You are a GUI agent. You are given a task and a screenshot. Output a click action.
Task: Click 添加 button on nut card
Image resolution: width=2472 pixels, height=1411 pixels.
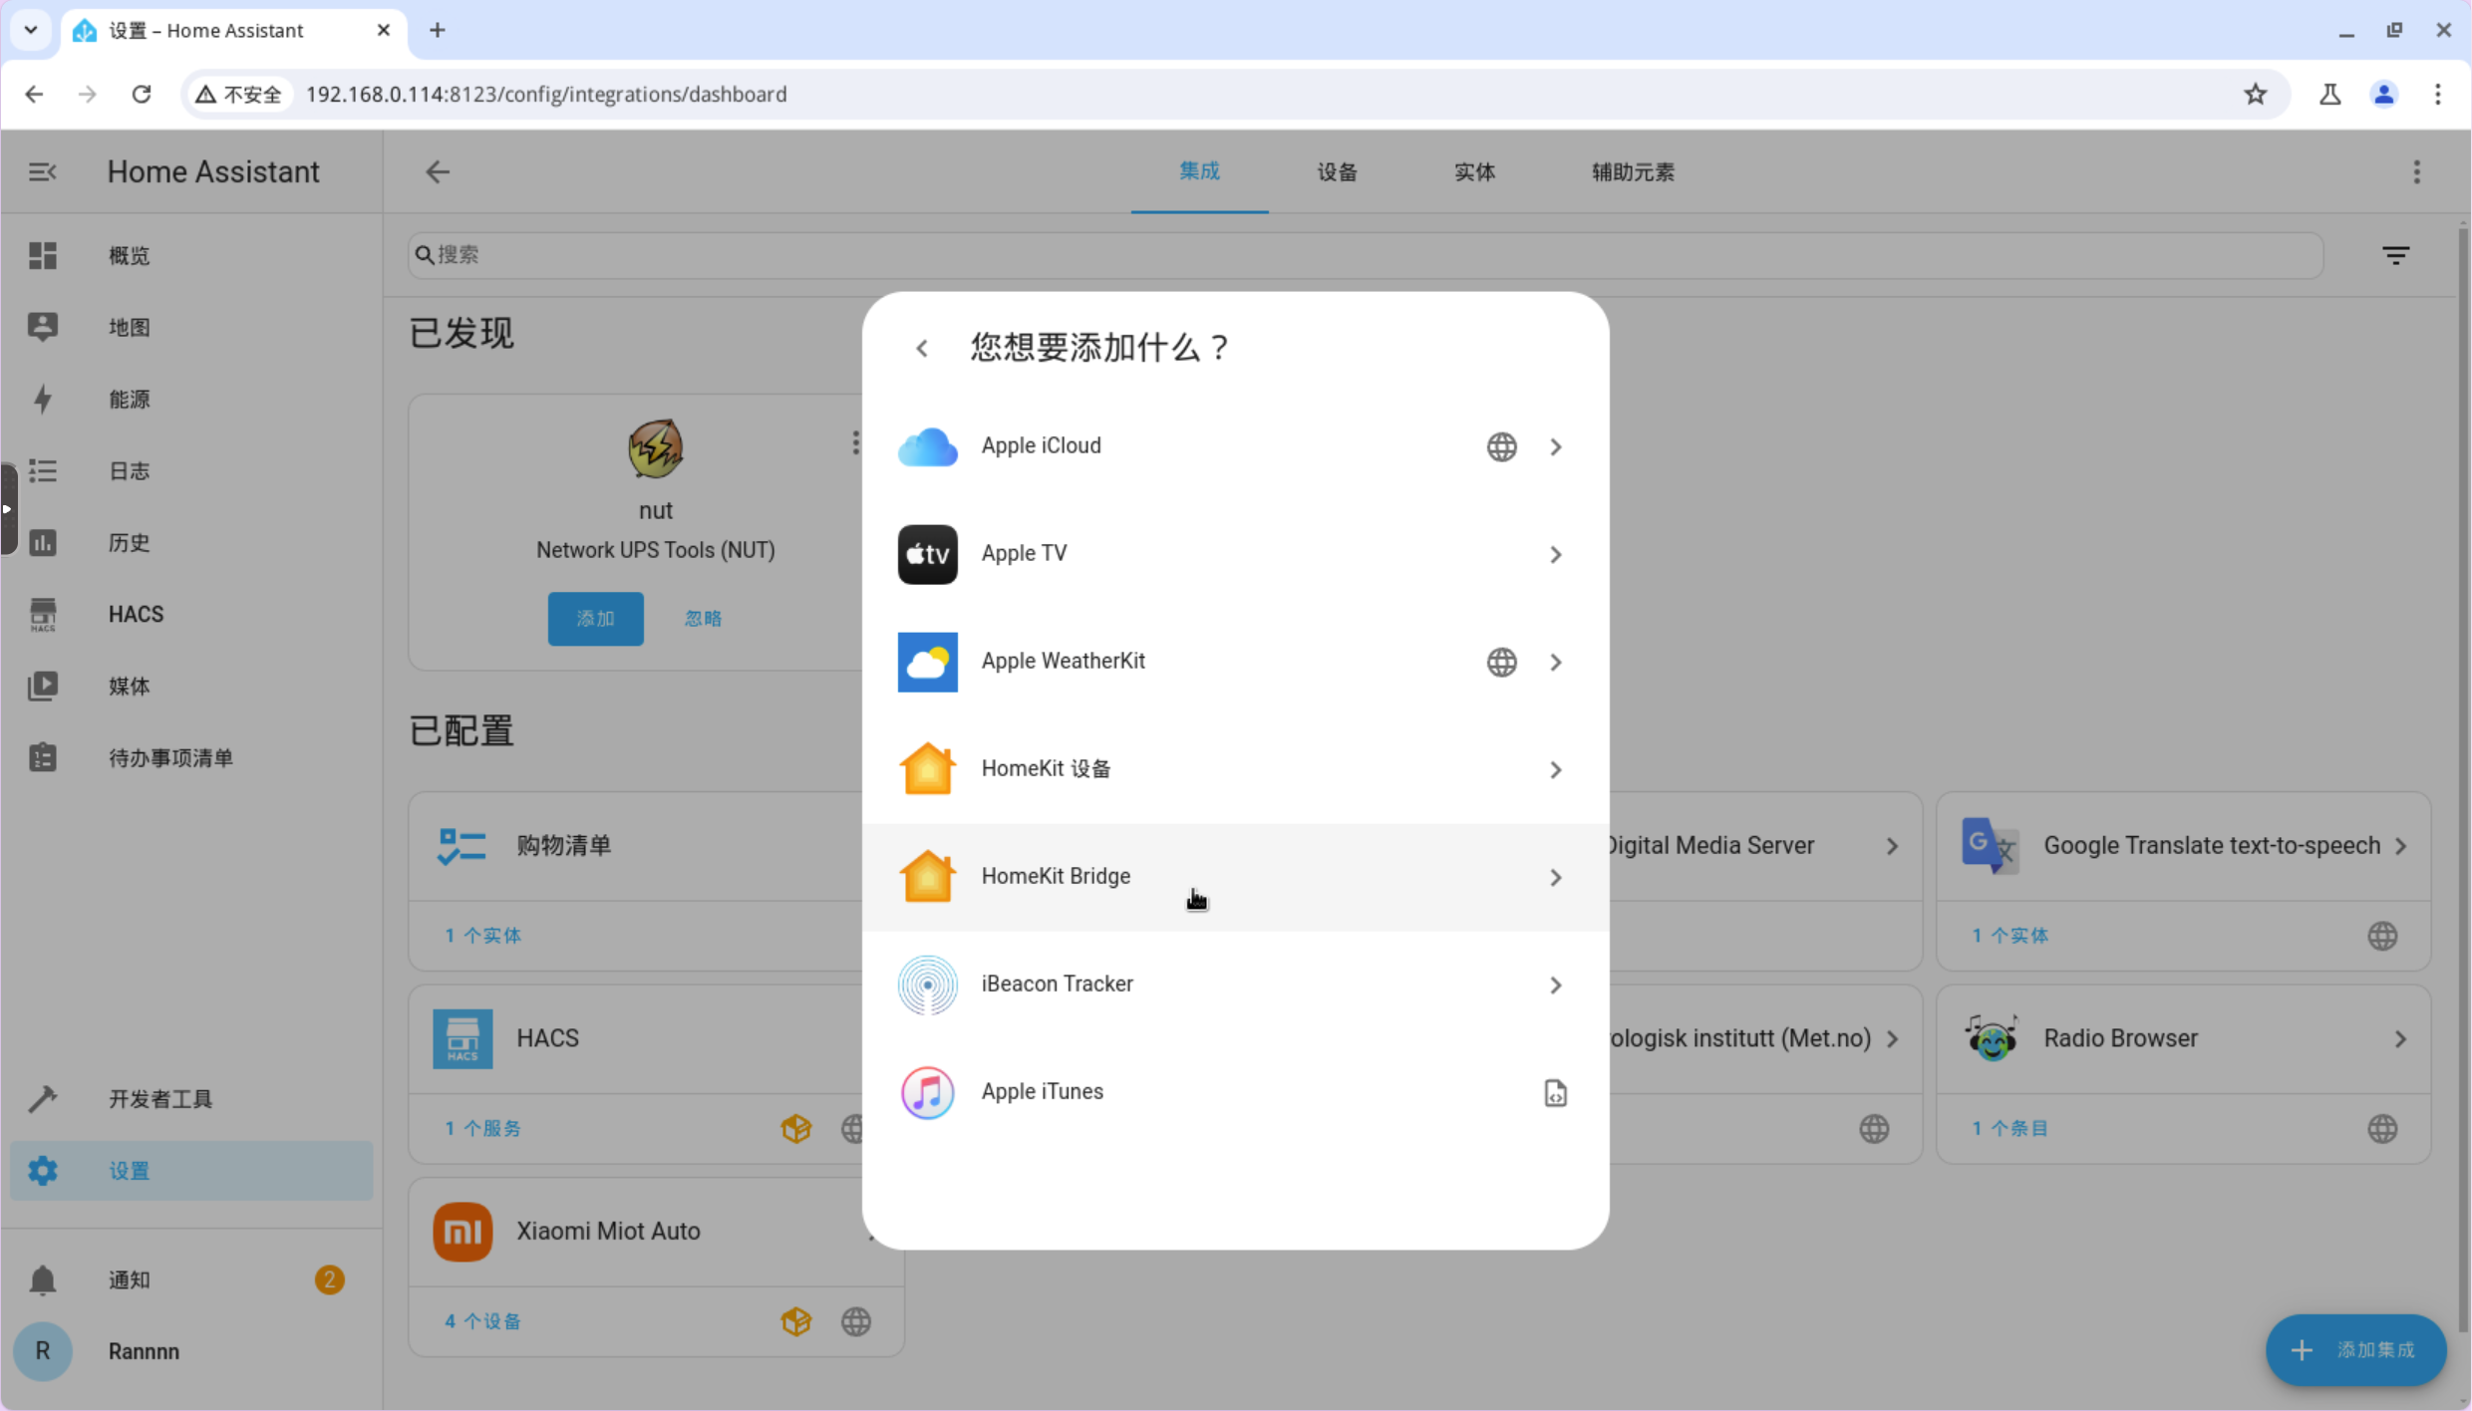595,618
